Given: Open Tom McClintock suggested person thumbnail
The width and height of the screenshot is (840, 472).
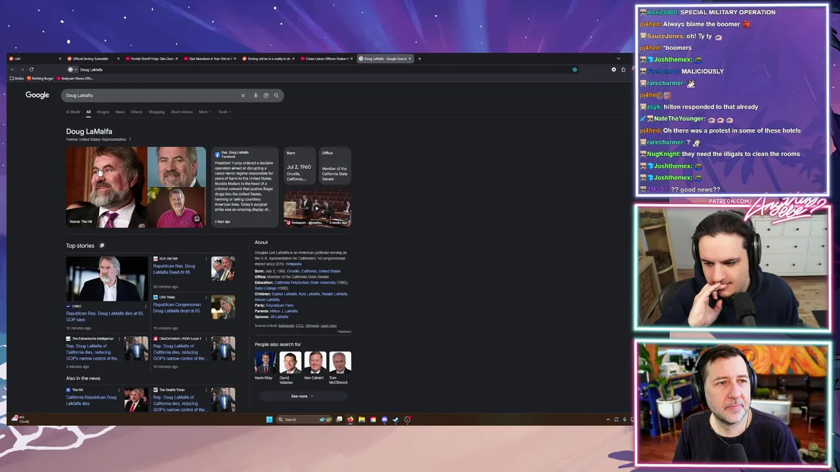Looking at the screenshot, I should coord(340,363).
